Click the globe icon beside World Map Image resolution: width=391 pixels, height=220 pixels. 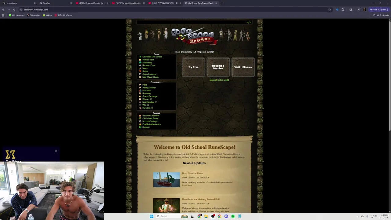coord(140,63)
